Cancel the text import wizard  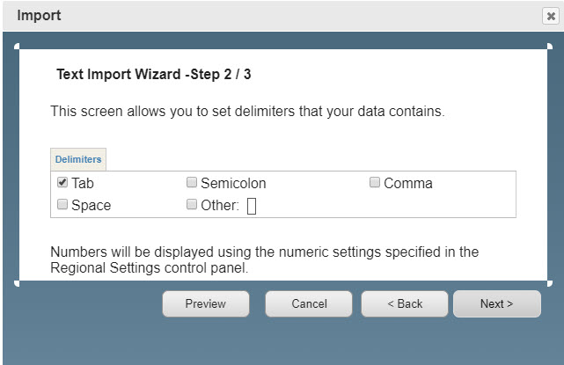tap(309, 303)
